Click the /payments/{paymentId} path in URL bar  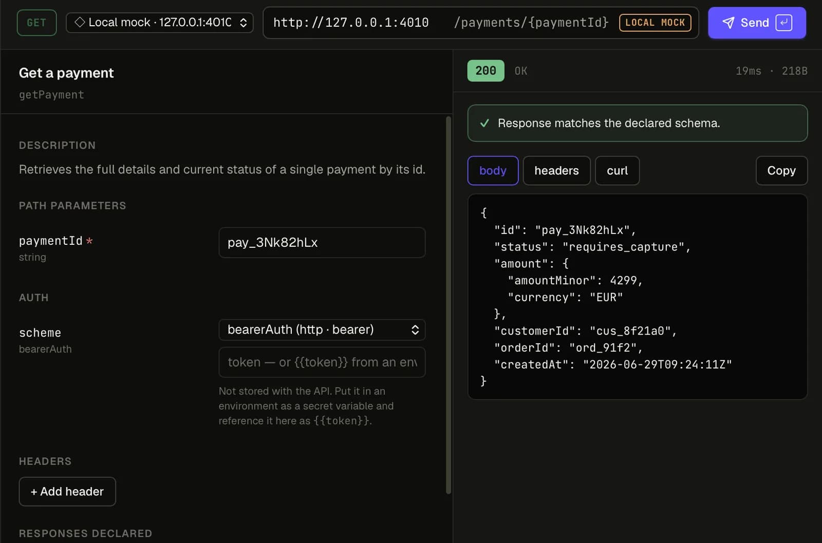531,23
